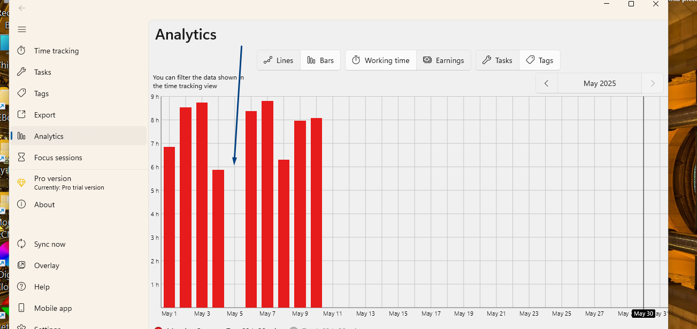Group analytics by Tasks

[x=497, y=60]
